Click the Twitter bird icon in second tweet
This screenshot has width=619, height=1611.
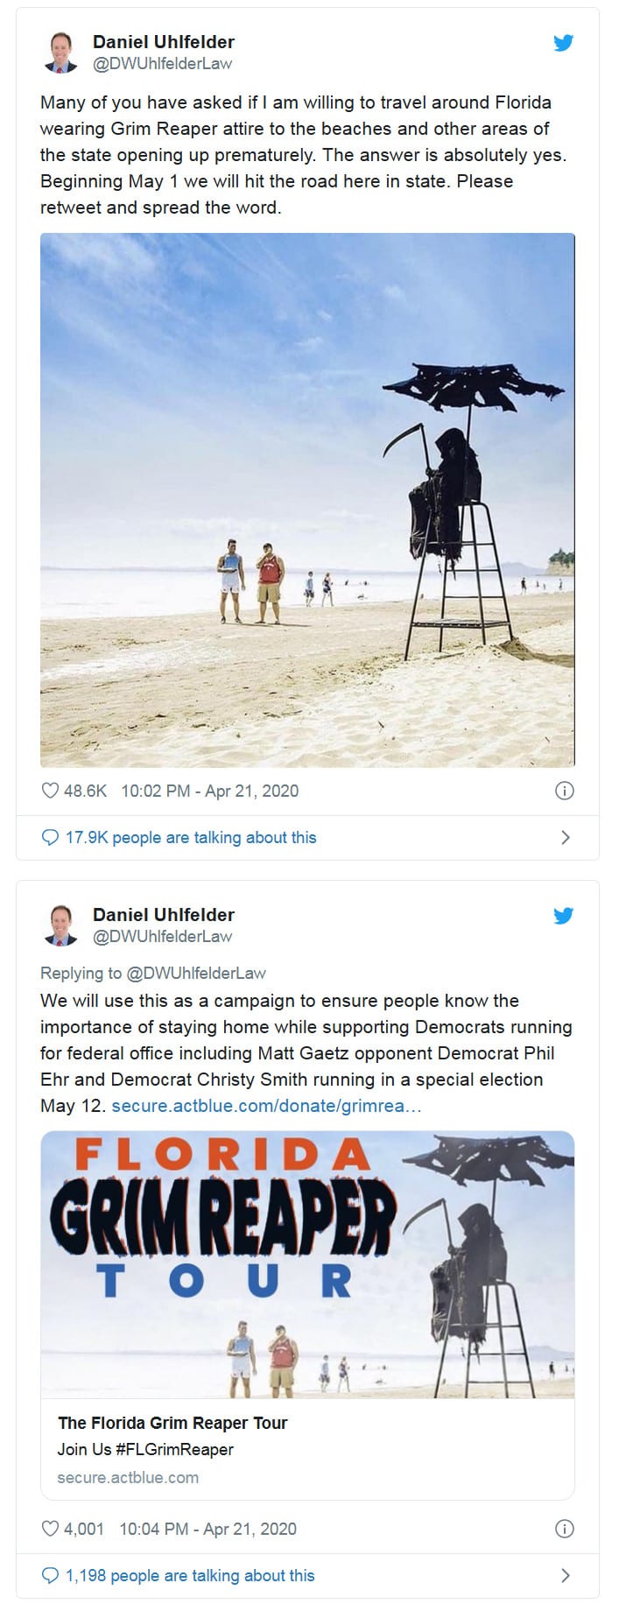[564, 916]
